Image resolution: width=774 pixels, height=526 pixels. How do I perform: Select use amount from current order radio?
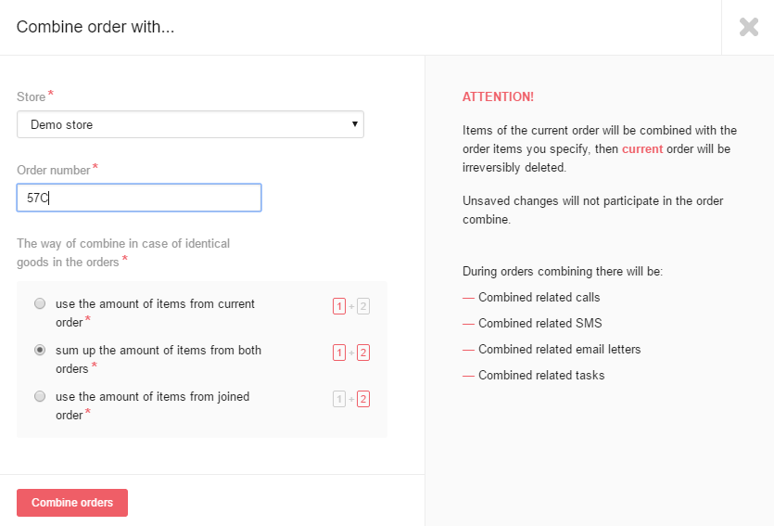tap(40, 303)
